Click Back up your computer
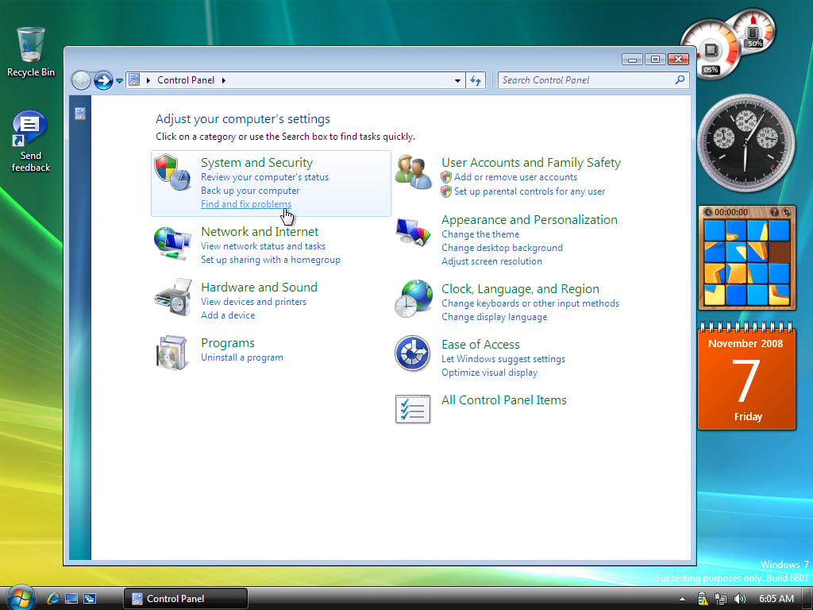 tap(250, 191)
